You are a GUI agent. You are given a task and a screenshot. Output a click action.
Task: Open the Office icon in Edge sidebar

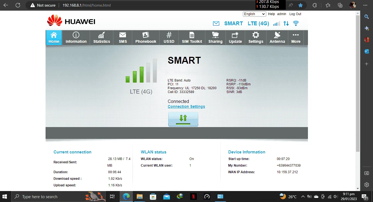(x=366, y=40)
